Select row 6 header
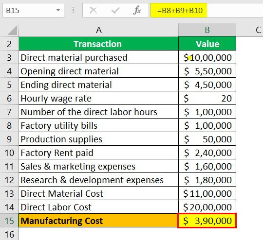Viewport: 263px width, 240px height. [x=9, y=98]
